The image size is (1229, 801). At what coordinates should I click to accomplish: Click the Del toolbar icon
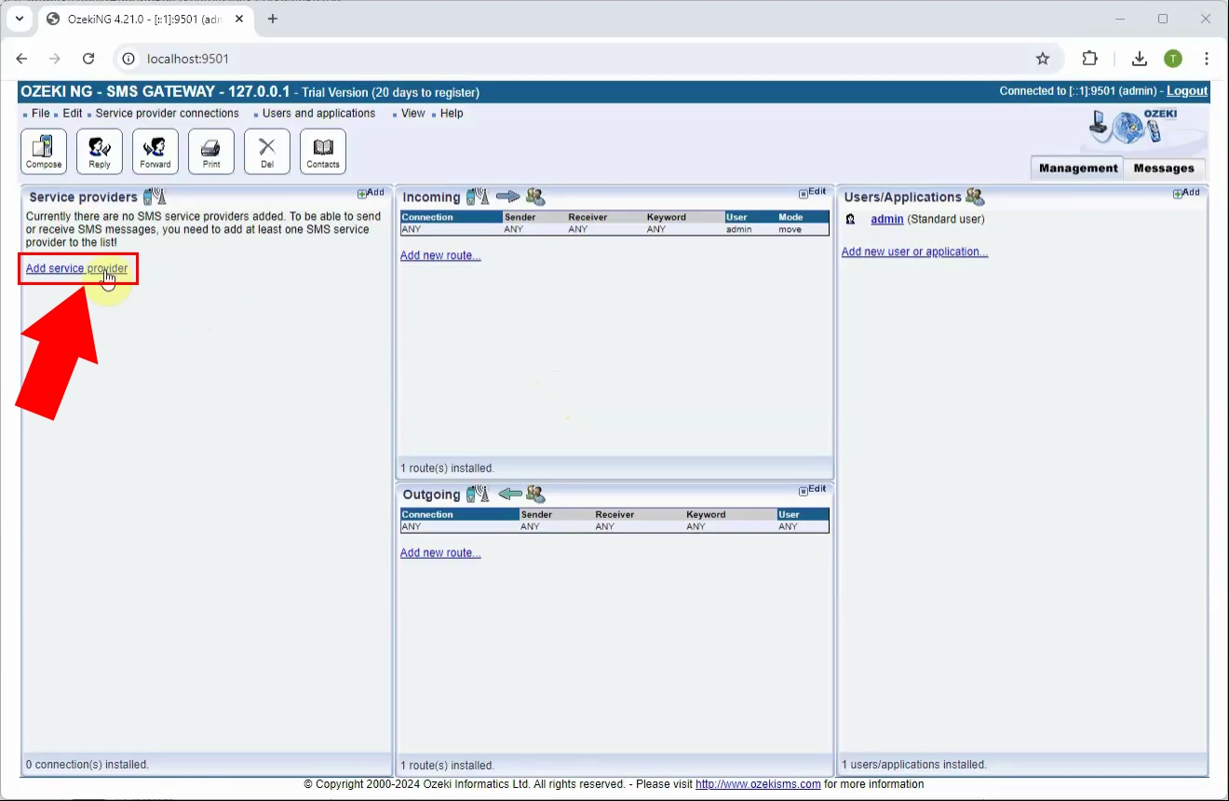point(267,151)
